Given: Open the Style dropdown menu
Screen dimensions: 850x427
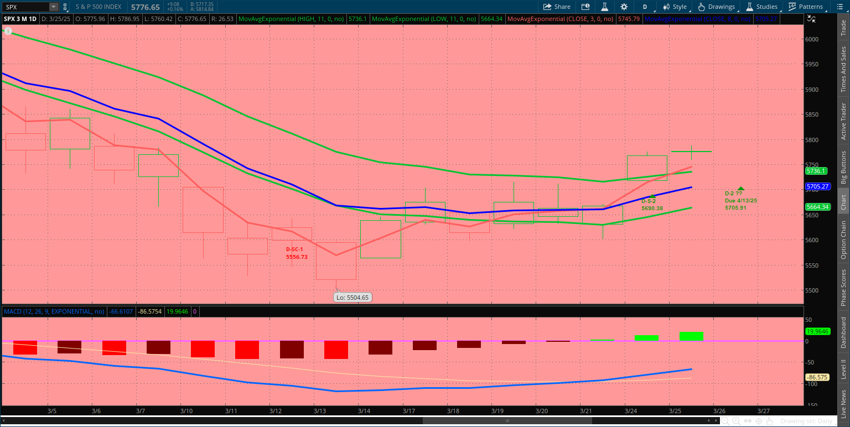Looking at the screenshot, I should pos(675,7).
